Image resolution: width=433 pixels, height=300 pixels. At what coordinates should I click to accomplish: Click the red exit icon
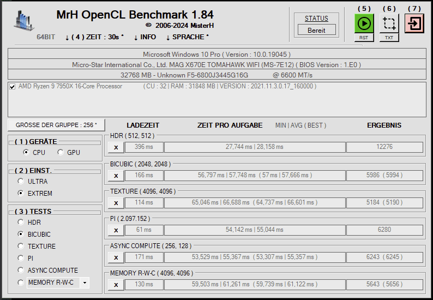(414, 23)
